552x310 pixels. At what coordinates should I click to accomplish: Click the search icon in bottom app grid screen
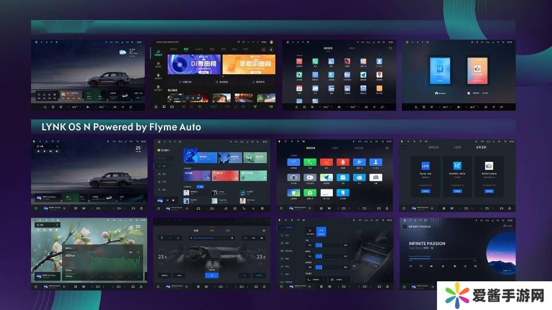[388, 148]
